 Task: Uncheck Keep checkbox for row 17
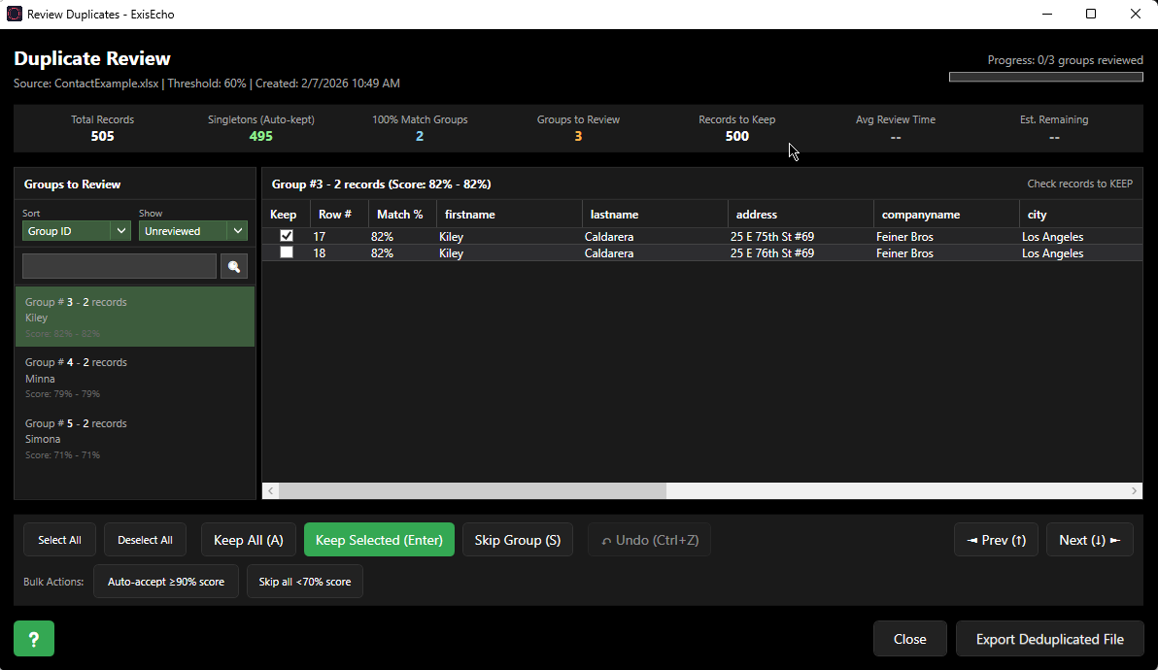point(285,235)
